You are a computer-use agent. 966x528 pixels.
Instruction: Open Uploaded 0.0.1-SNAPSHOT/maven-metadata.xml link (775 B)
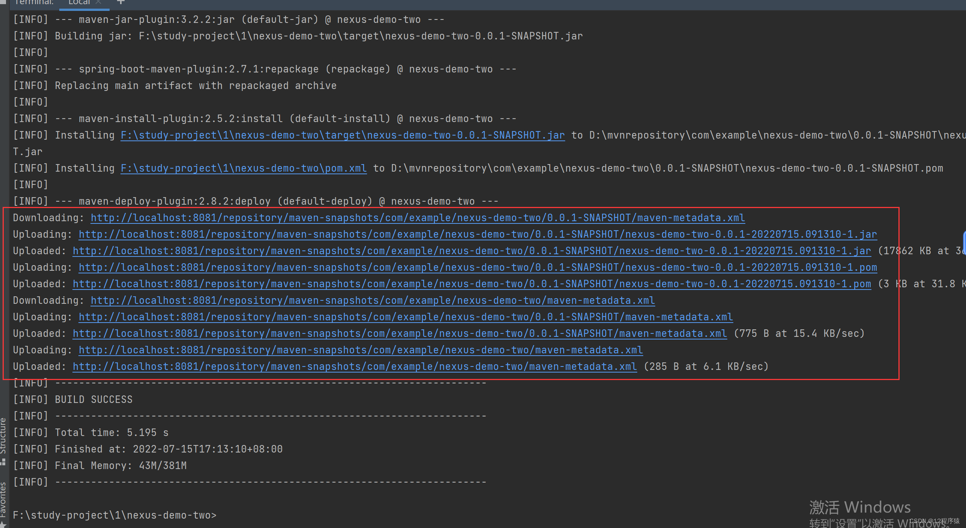400,333
